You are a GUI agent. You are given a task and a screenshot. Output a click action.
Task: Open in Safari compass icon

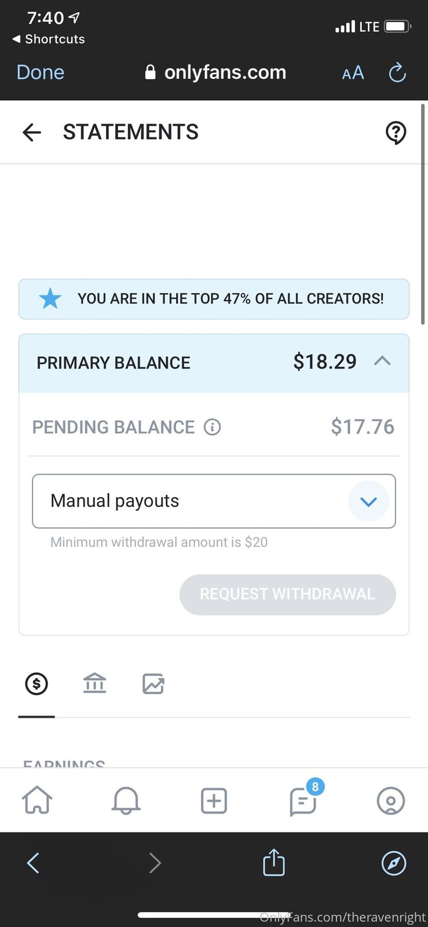[394, 863]
